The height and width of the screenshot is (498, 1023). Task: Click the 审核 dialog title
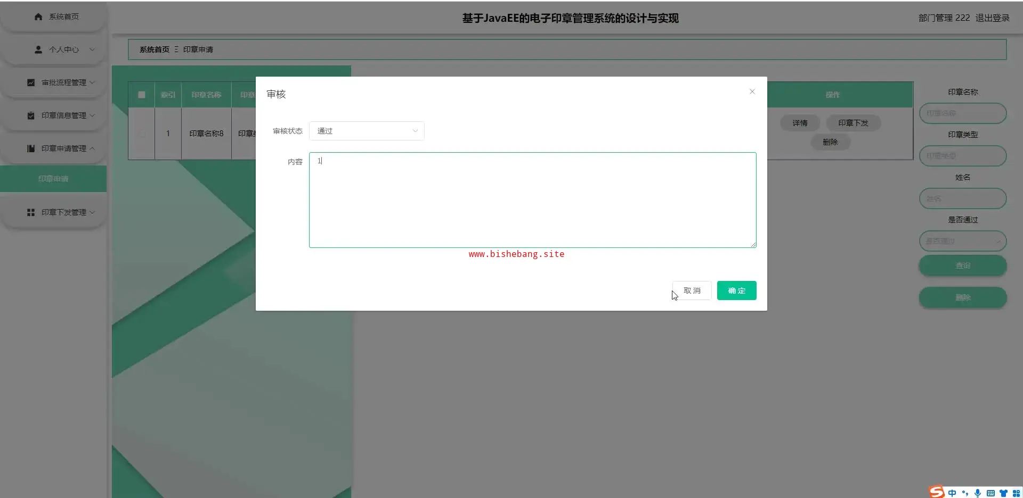(276, 94)
